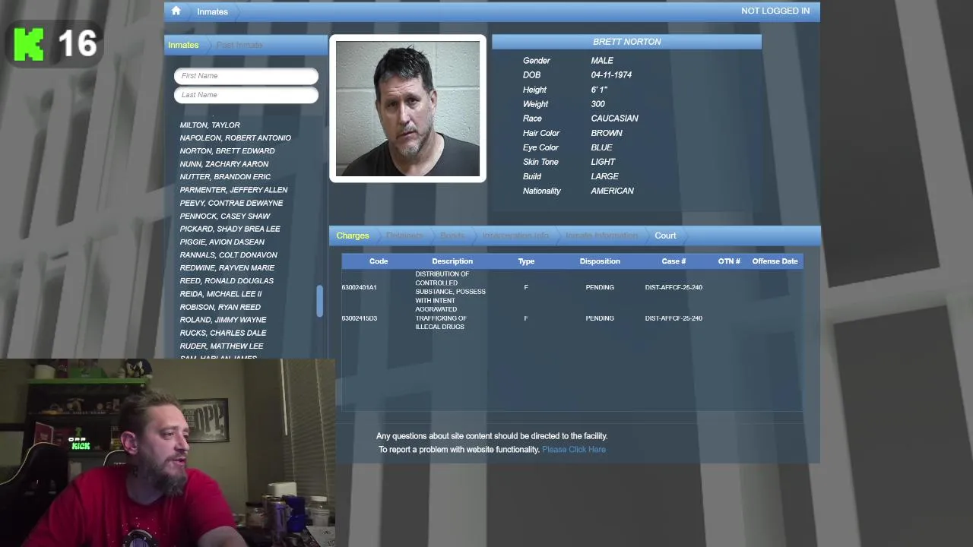973x547 pixels.
Task: Click charge code 63002401A1
Action: (359, 288)
